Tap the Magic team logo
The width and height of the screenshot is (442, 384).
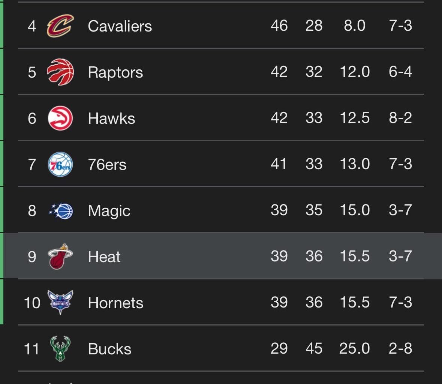point(60,211)
